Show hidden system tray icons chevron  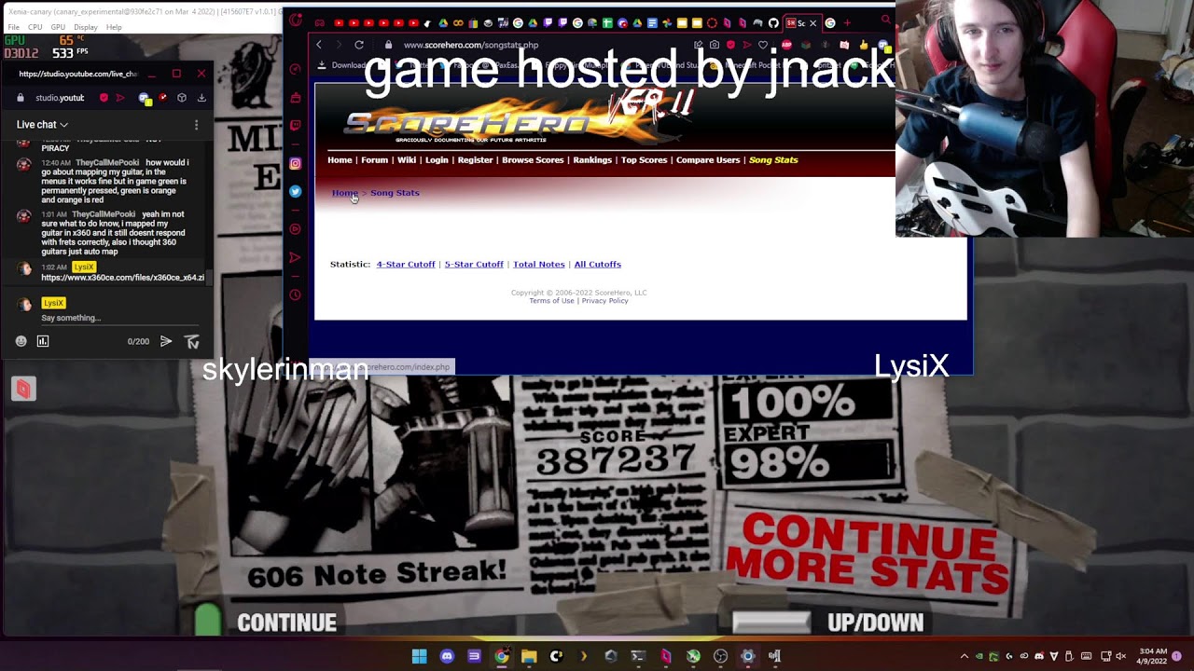pyautogui.click(x=965, y=656)
